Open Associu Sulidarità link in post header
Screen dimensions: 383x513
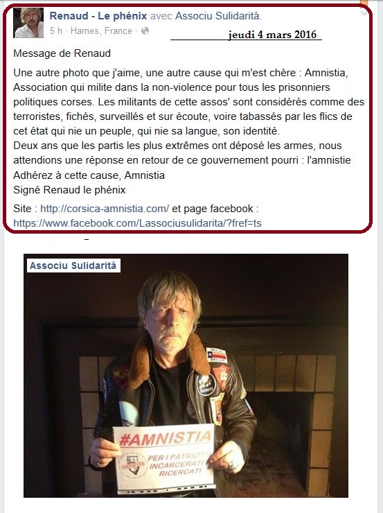click(x=217, y=16)
